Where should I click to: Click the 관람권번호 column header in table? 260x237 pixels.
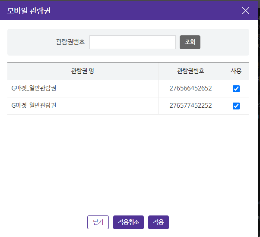(190, 71)
